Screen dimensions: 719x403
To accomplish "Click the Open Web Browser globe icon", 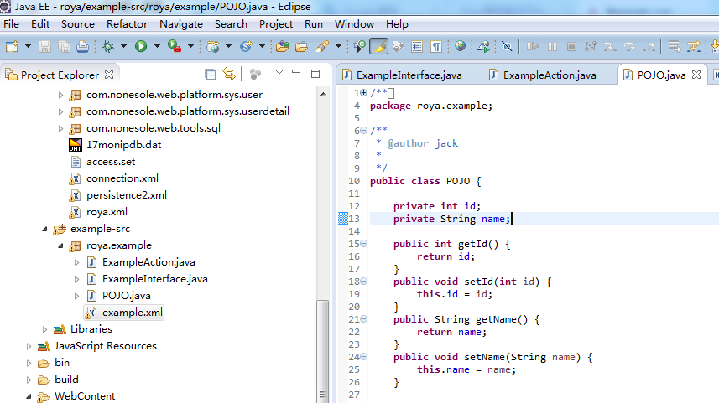I will pos(460,46).
